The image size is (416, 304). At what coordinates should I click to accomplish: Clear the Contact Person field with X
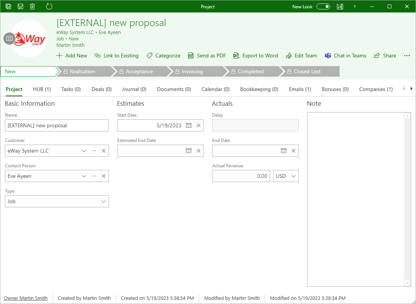(x=104, y=176)
